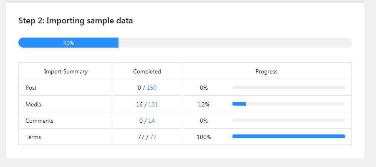The width and height of the screenshot is (376, 167).
Task: Select the Progress column header
Action: [x=266, y=71]
